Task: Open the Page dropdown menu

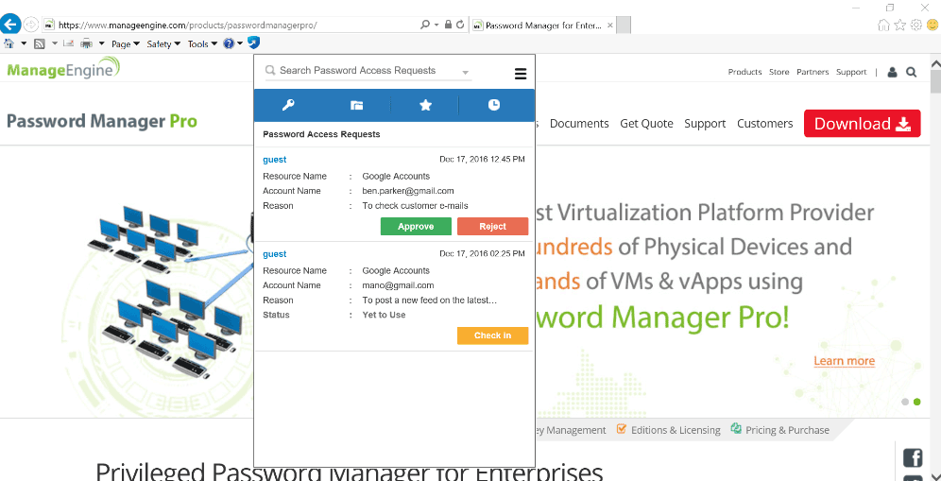Action: click(x=126, y=43)
